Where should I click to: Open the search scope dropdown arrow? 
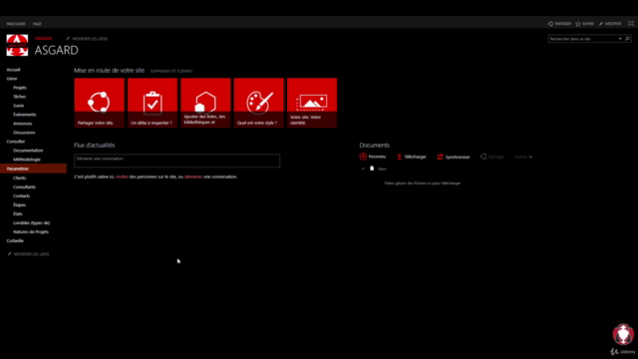pyautogui.click(x=620, y=39)
